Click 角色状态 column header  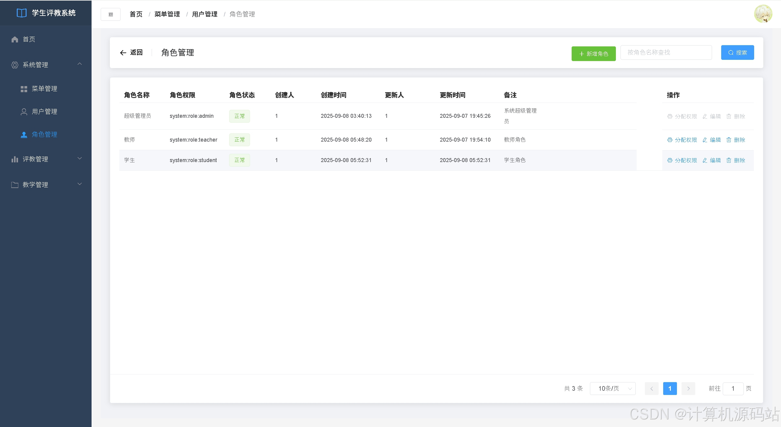[242, 95]
